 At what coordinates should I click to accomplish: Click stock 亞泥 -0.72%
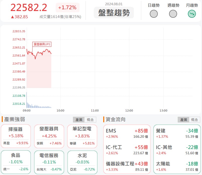click(x=82, y=169)
